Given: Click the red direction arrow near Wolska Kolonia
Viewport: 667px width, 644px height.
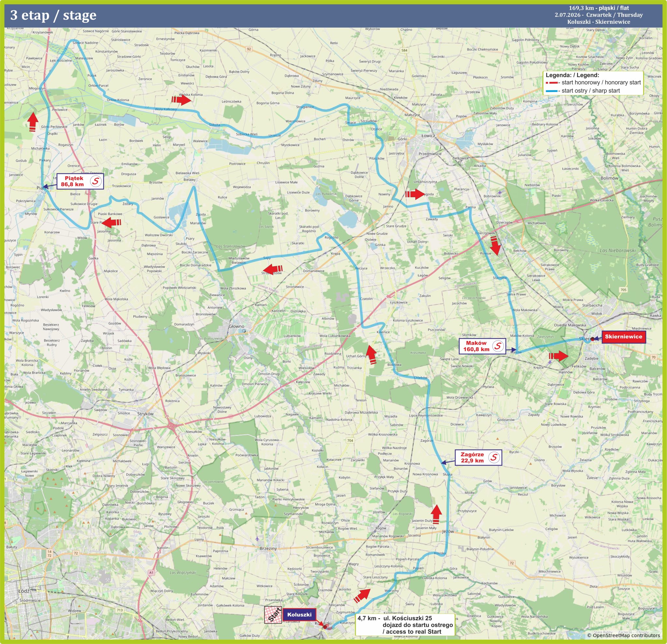Looking at the screenshot, I should pyautogui.click(x=181, y=100).
